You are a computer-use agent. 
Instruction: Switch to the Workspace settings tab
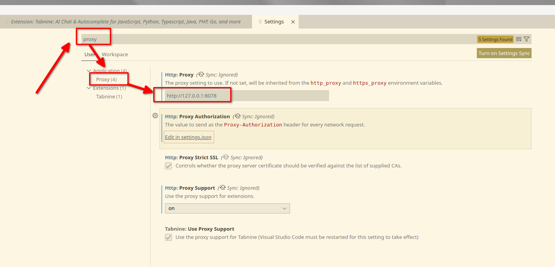point(115,55)
